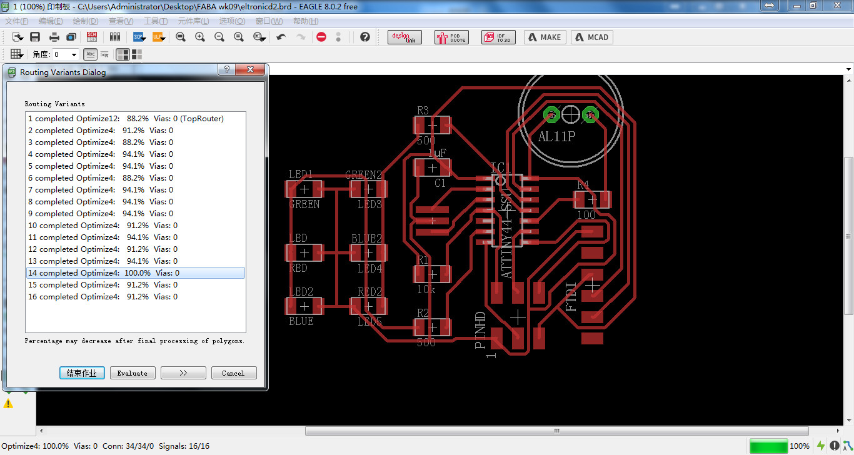
Task: Click the vertical scrollbar down arrow
Action: click(x=848, y=419)
